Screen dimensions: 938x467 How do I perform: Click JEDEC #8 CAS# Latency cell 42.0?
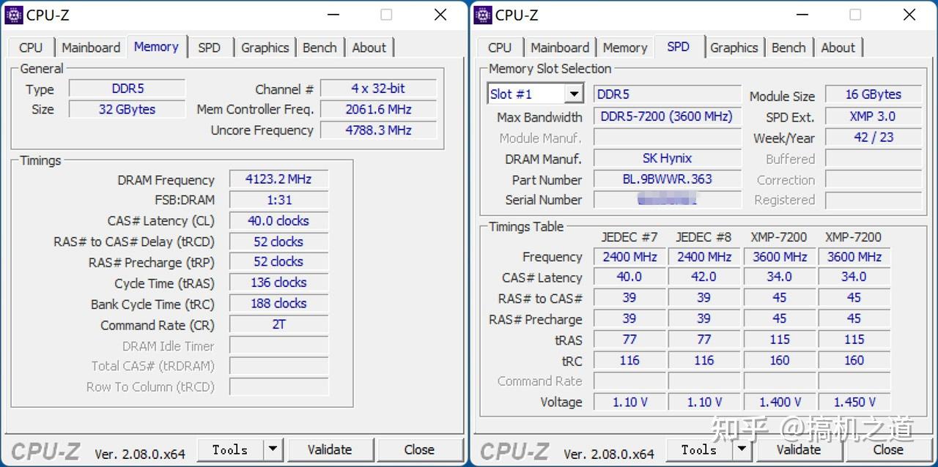click(704, 277)
